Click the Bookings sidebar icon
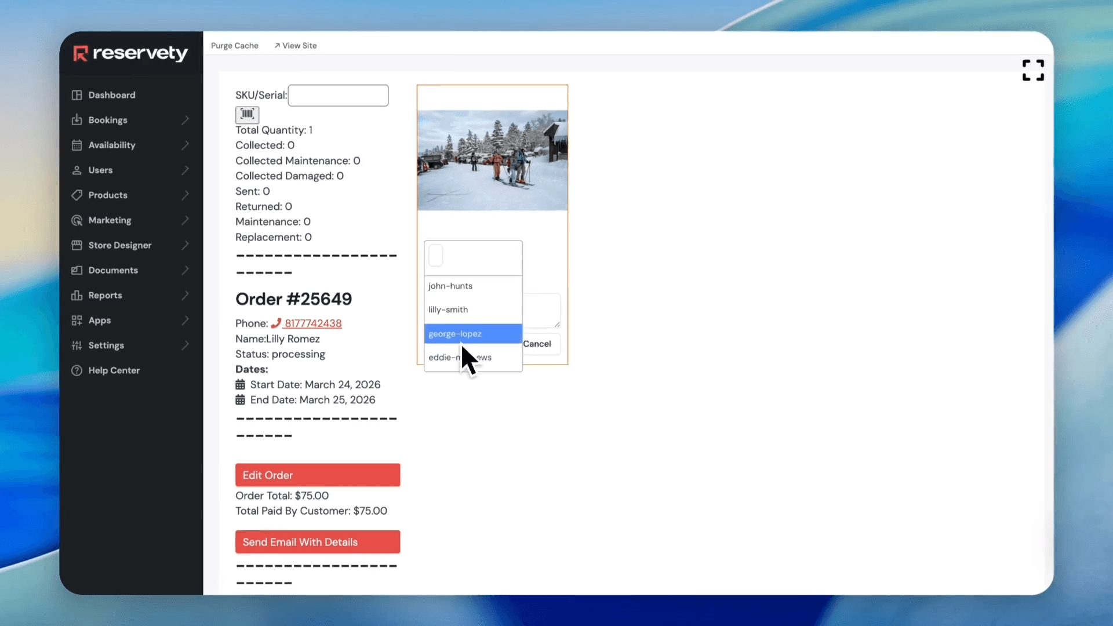The width and height of the screenshot is (1113, 626). 77,120
